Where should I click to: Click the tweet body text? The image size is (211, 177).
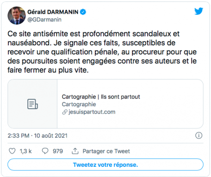(x=102, y=52)
